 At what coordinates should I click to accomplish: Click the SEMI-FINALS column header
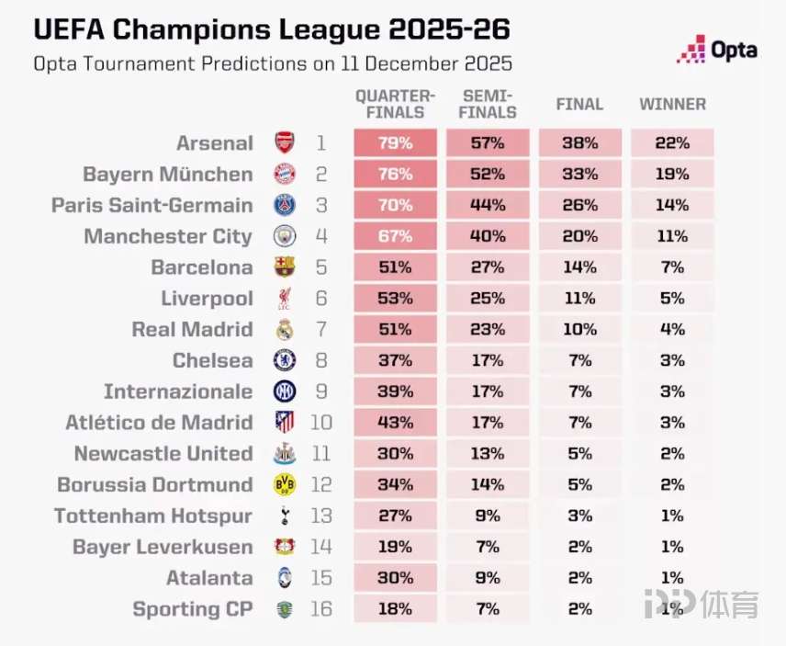pyautogui.click(x=488, y=104)
